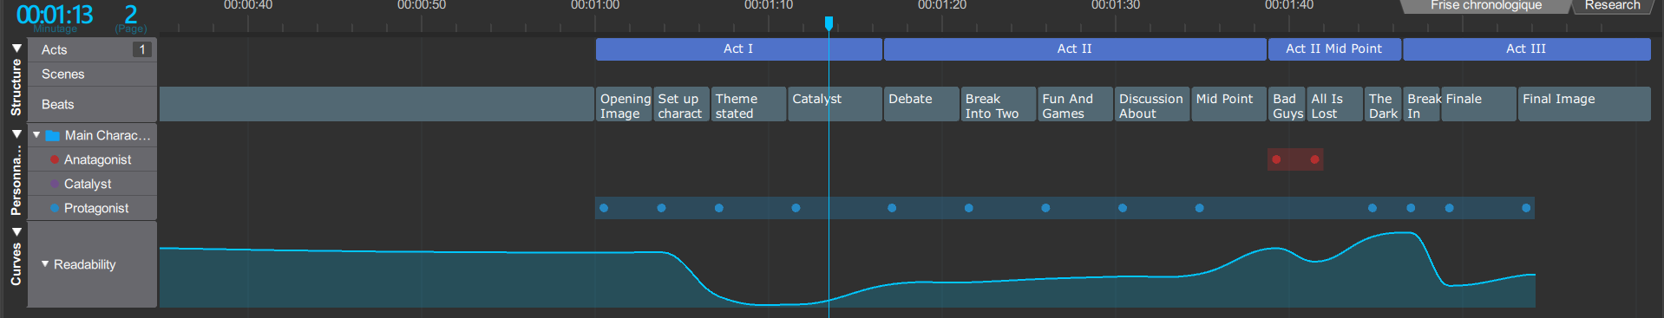
Task: Collapse the Structure section arrow
Action: (x=16, y=49)
